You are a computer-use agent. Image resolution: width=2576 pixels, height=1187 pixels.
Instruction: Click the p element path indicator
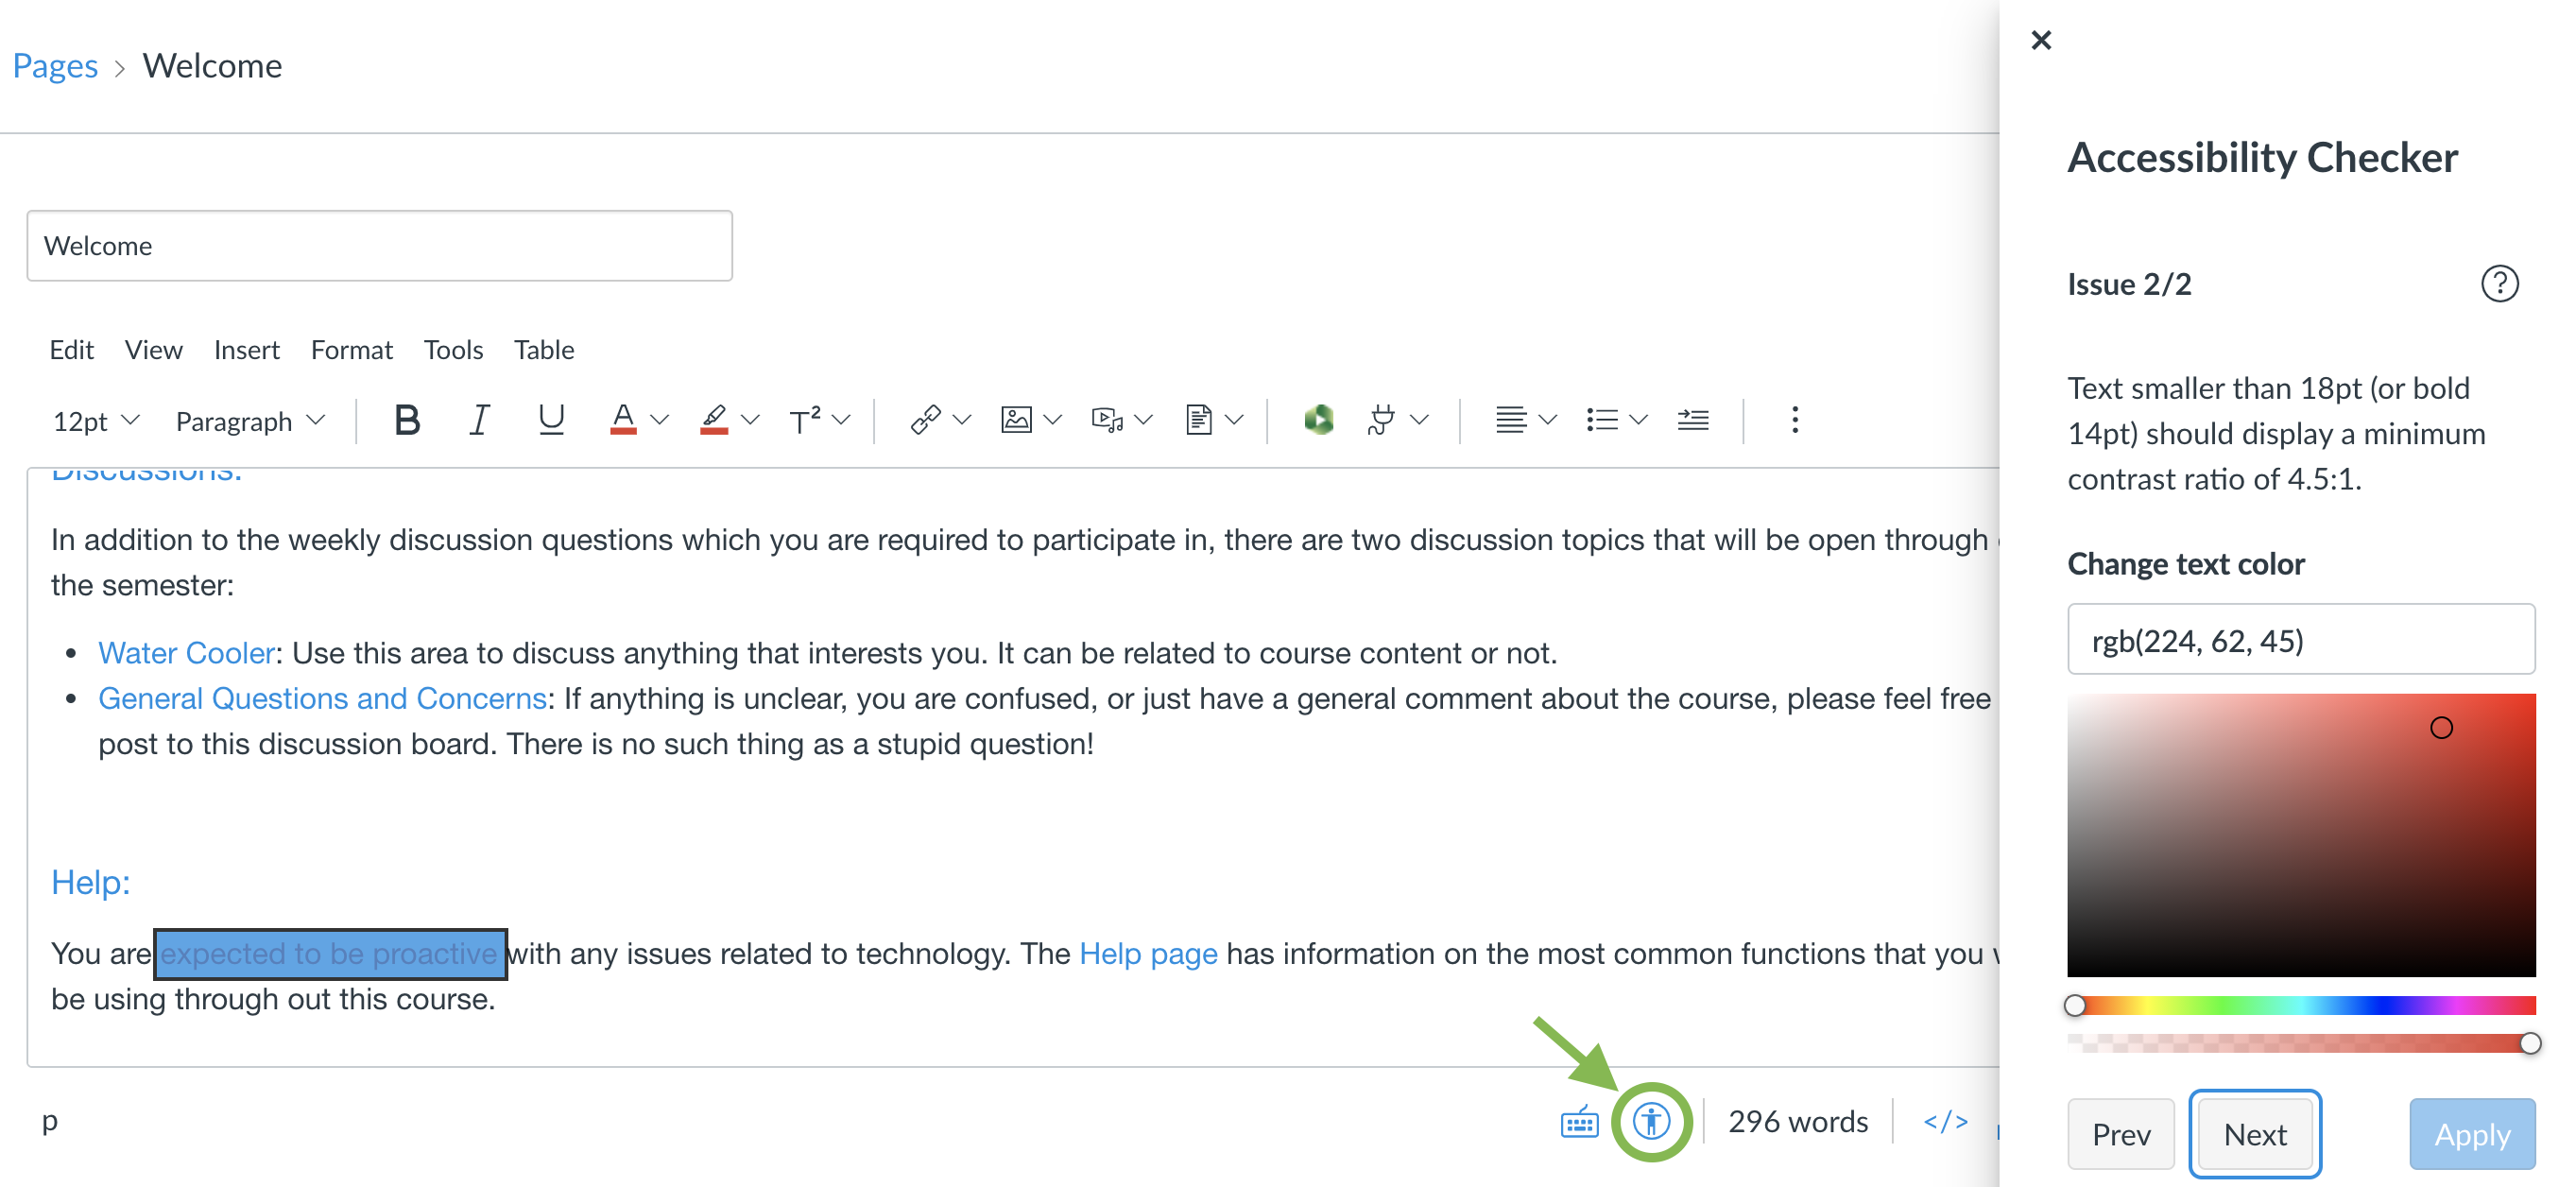50,1121
